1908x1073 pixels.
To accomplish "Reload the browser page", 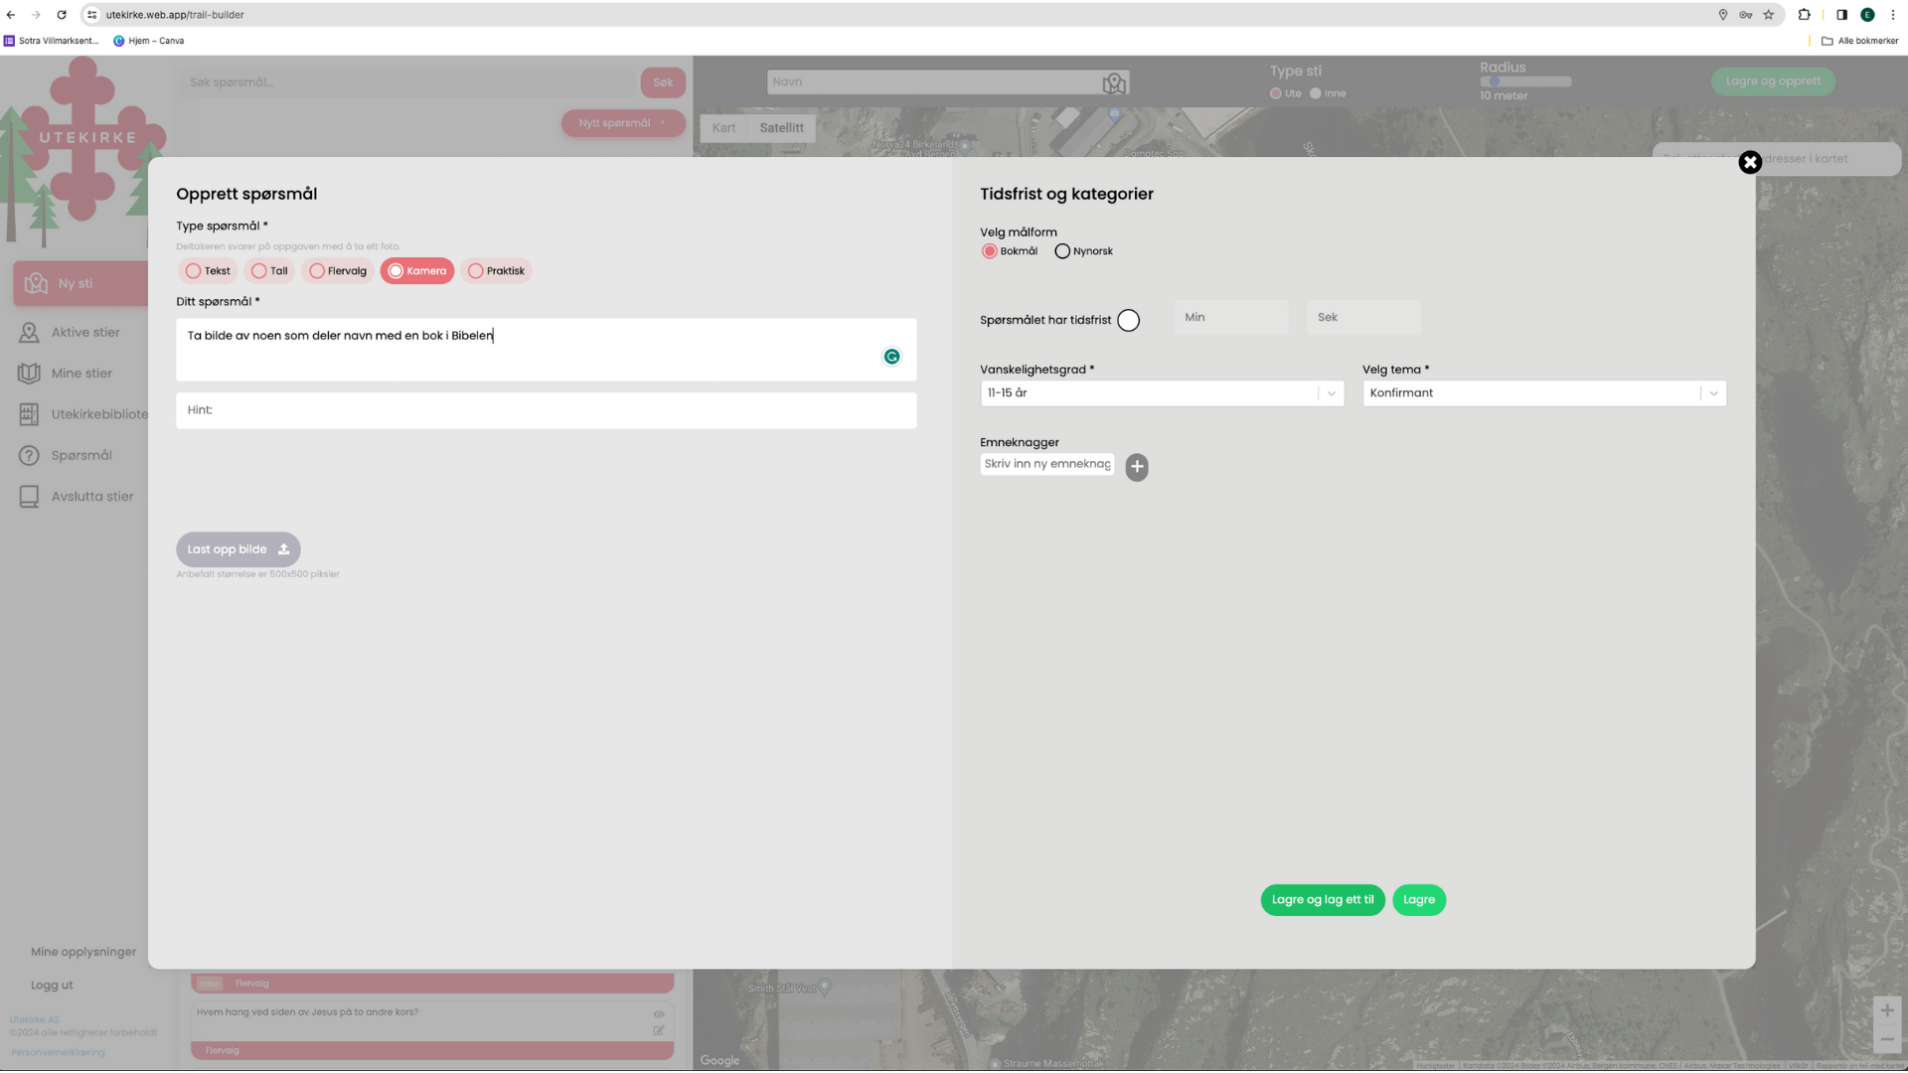I will 62,15.
